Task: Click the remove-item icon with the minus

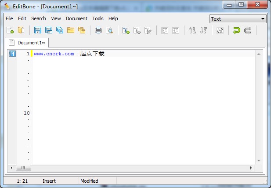Action: 137,30
